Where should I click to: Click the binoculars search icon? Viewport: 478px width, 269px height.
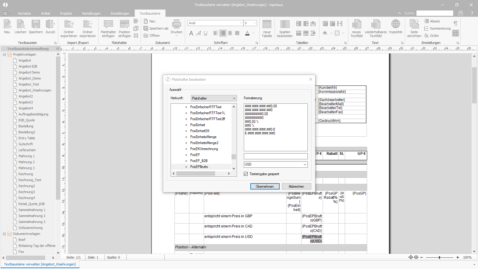(x=461, y=13)
